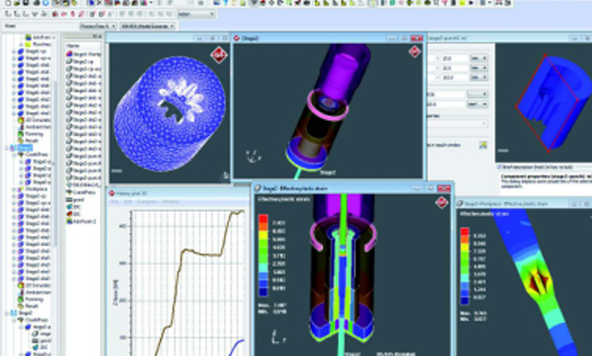This screenshot has height=356, width=592.
Task: Click the red swatch in strain legend
Action: point(263,219)
